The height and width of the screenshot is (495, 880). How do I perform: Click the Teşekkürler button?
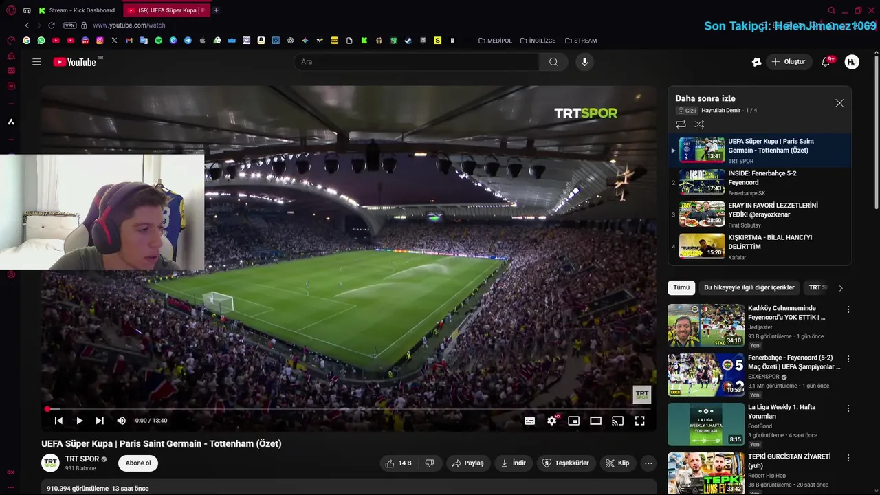[566, 463]
